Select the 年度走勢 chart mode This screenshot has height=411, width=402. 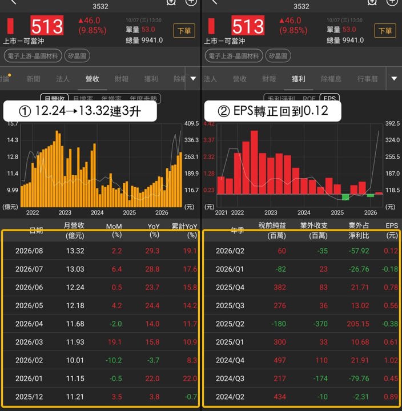[x=143, y=99]
